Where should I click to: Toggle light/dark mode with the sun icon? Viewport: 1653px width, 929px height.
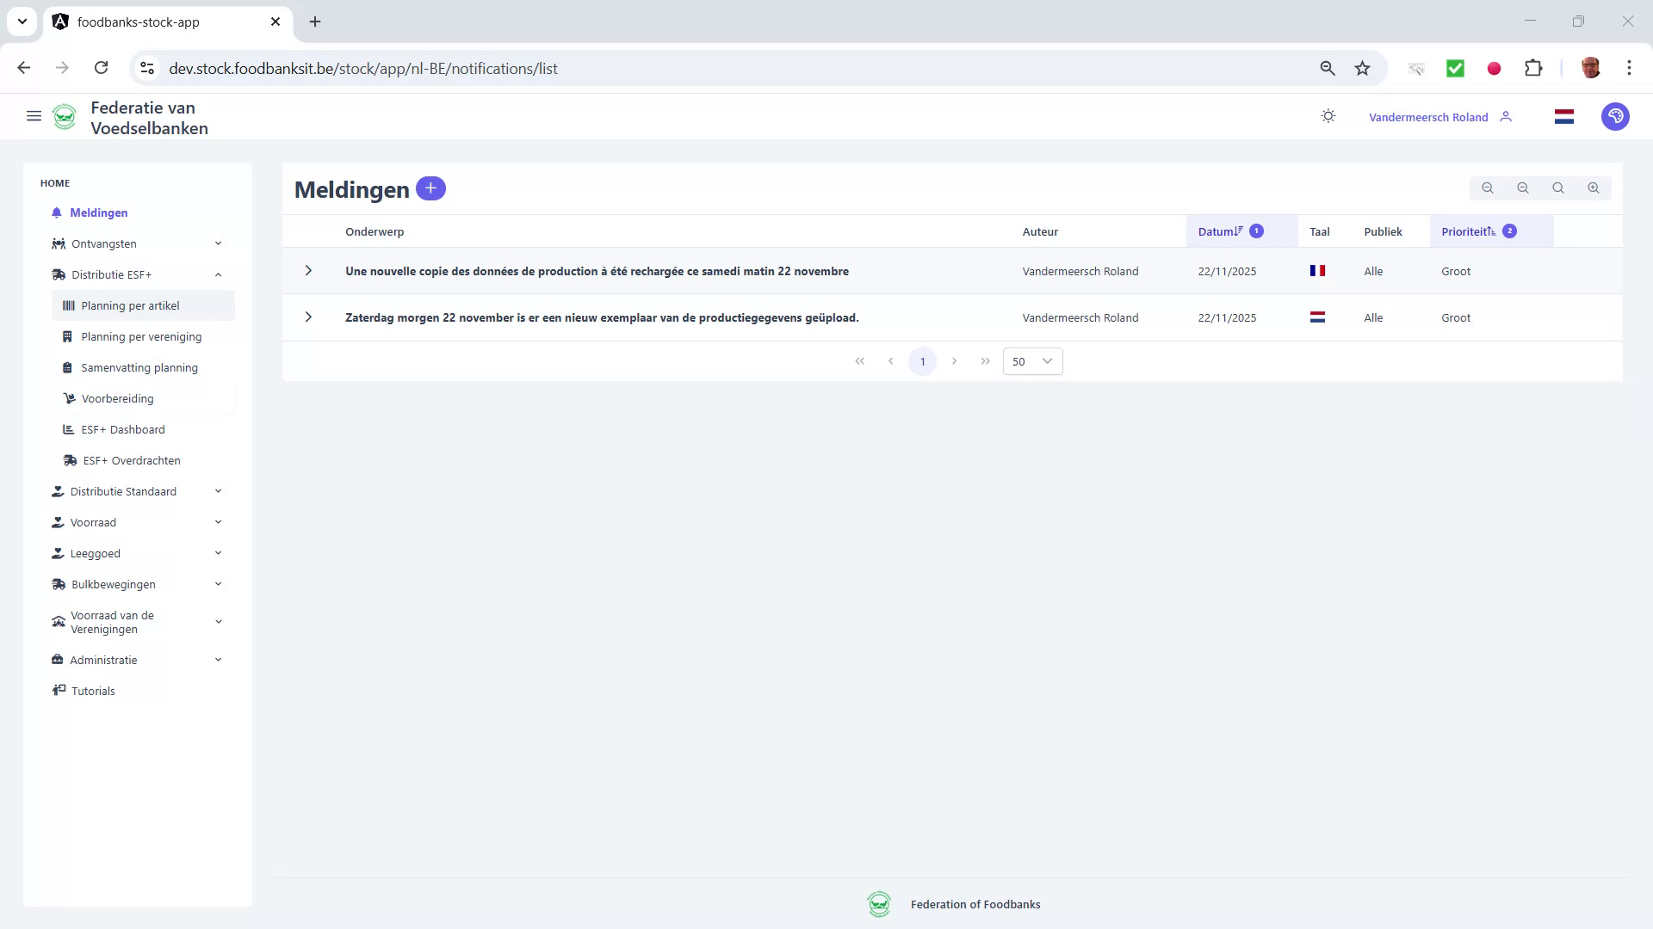1328,116
